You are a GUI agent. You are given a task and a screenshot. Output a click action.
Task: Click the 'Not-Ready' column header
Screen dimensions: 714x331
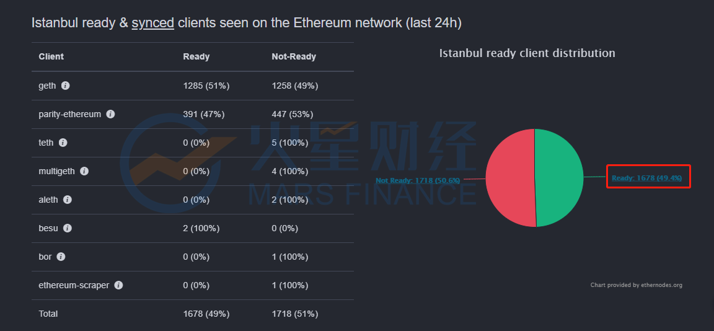point(294,57)
